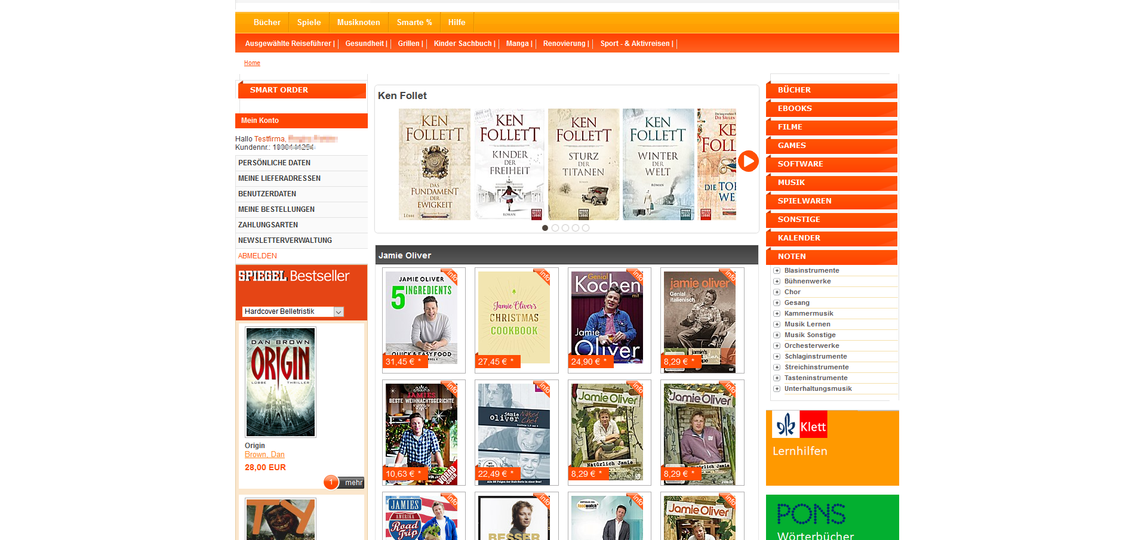Open the Origin Dan Brown cover

click(281, 382)
